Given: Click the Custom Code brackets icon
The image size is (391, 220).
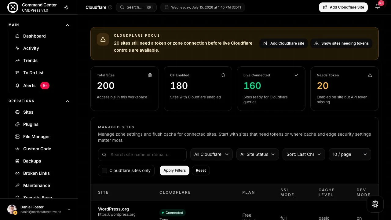Looking at the screenshot, I should 17,149.
